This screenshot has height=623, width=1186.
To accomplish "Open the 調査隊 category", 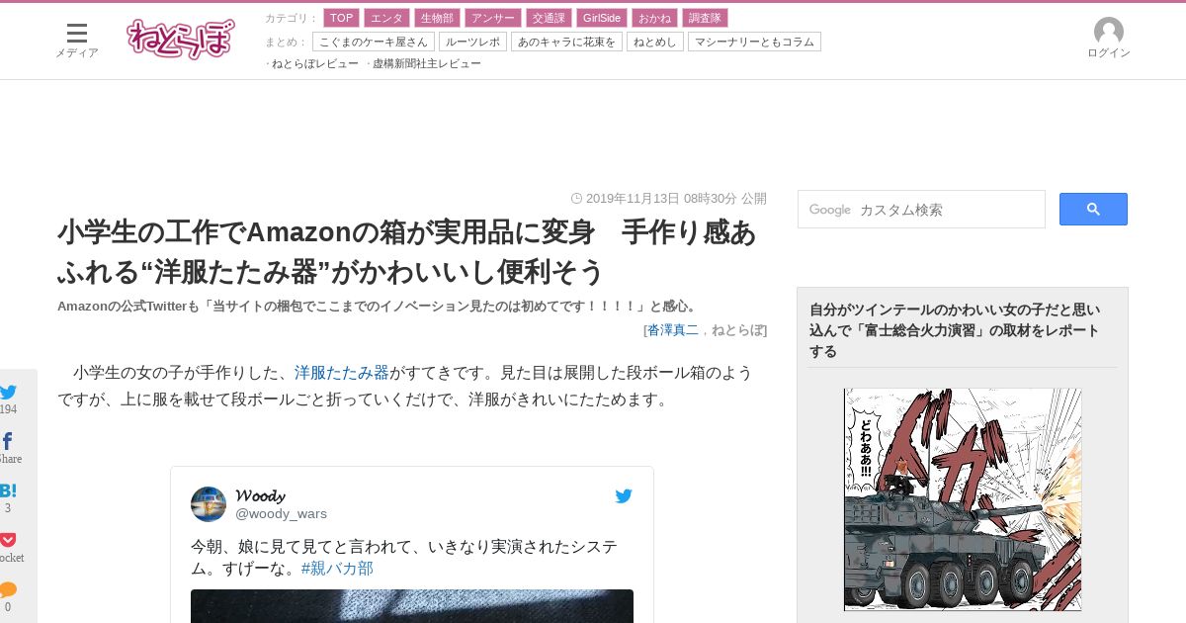I will tap(705, 18).
